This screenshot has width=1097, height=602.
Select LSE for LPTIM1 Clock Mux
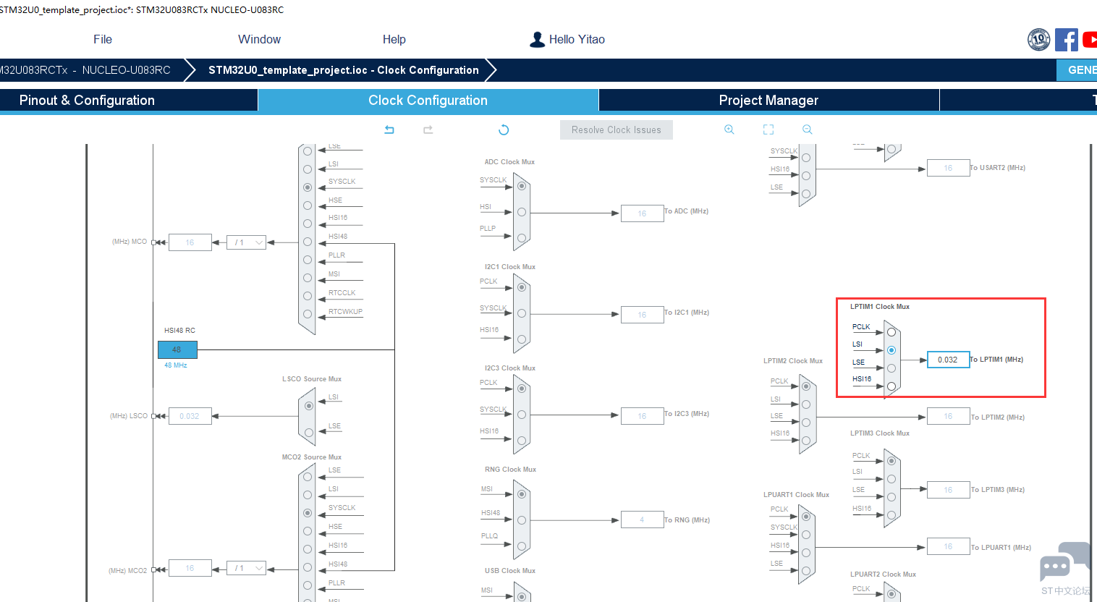pyautogui.click(x=891, y=368)
